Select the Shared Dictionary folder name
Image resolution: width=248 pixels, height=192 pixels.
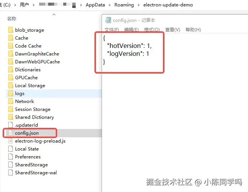pos(34,117)
